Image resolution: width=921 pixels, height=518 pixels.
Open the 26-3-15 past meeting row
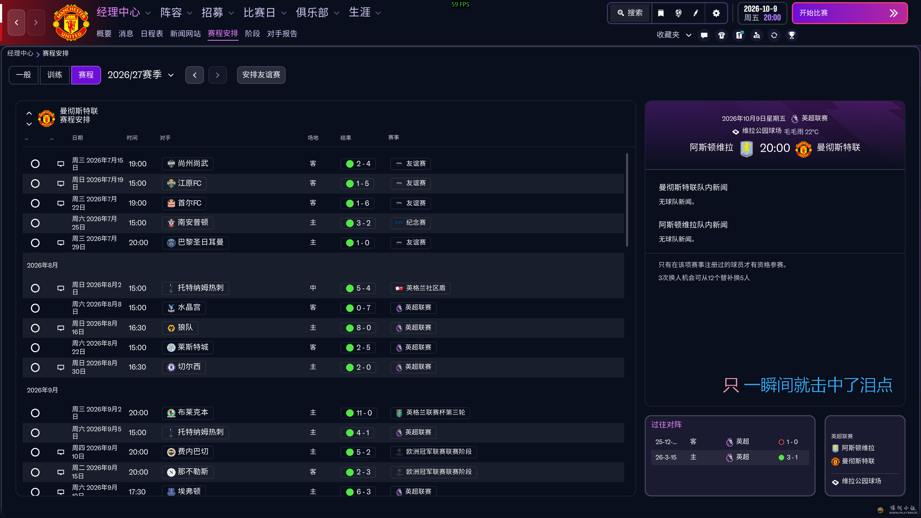[730, 458]
